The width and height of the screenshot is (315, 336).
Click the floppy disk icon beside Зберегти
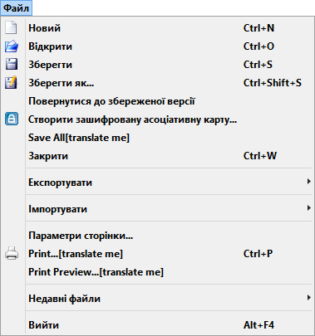pyautogui.click(x=12, y=64)
